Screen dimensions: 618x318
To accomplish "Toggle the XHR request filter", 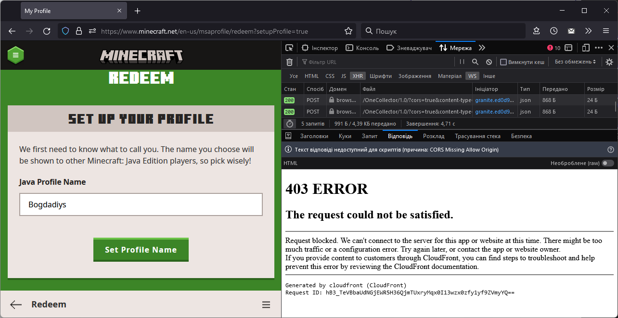I will pos(358,76).
